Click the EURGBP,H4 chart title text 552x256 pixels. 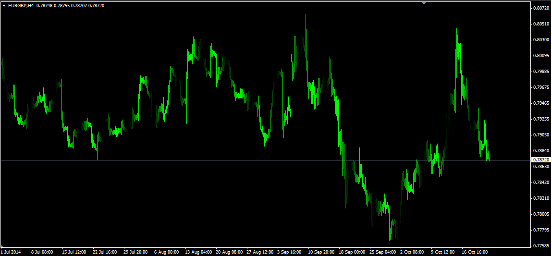(x=21, y=6)
